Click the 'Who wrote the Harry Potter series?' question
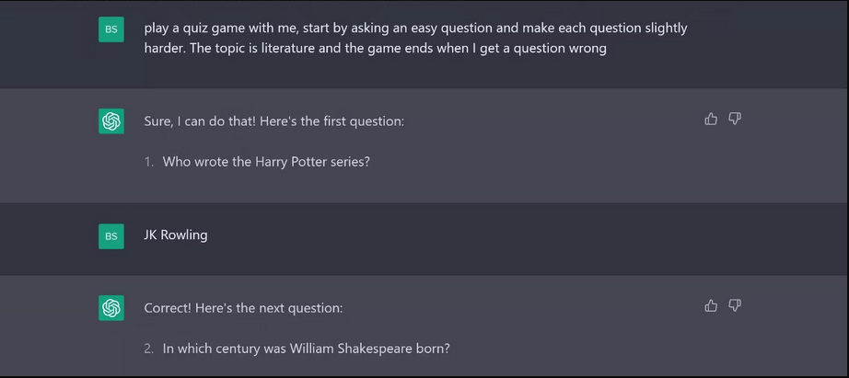The image size is (849, 378). tap(266, 162)
